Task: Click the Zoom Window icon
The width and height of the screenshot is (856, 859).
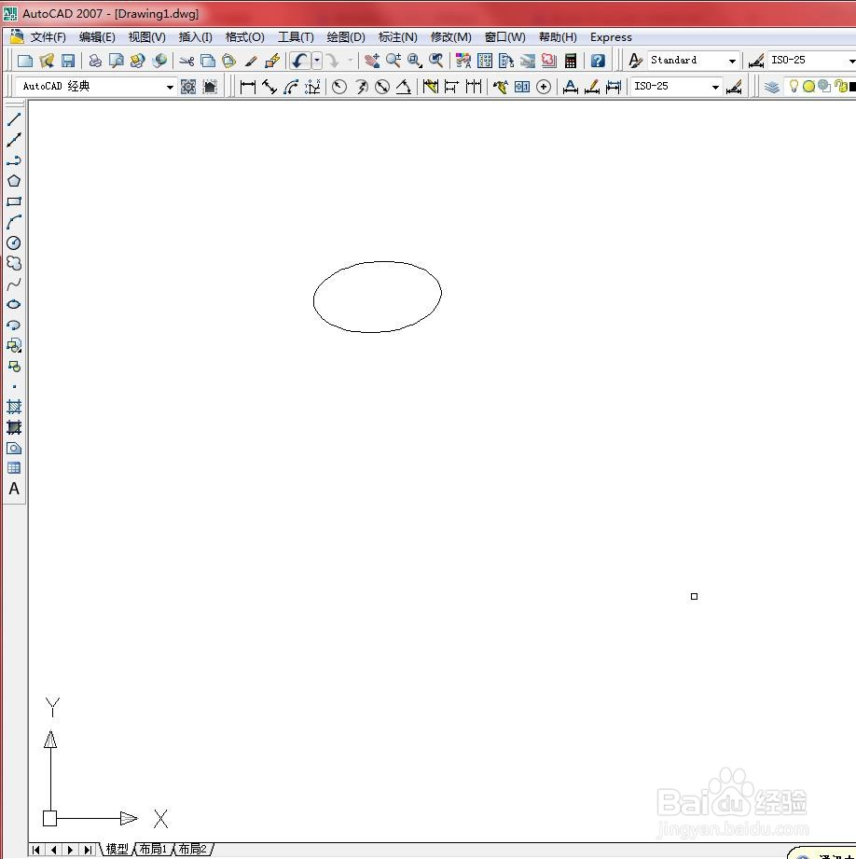Action: [415, 61]
